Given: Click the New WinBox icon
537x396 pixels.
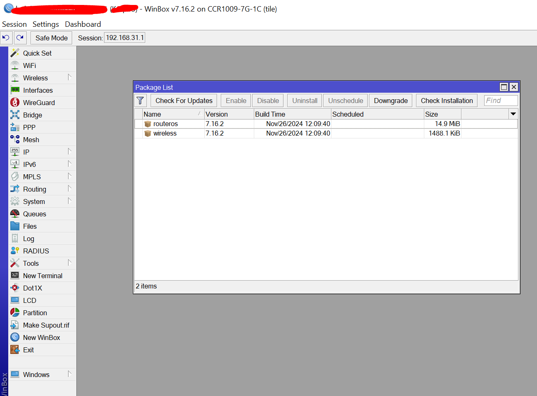Looking at the screenshot, I should [x=15, y=337].
